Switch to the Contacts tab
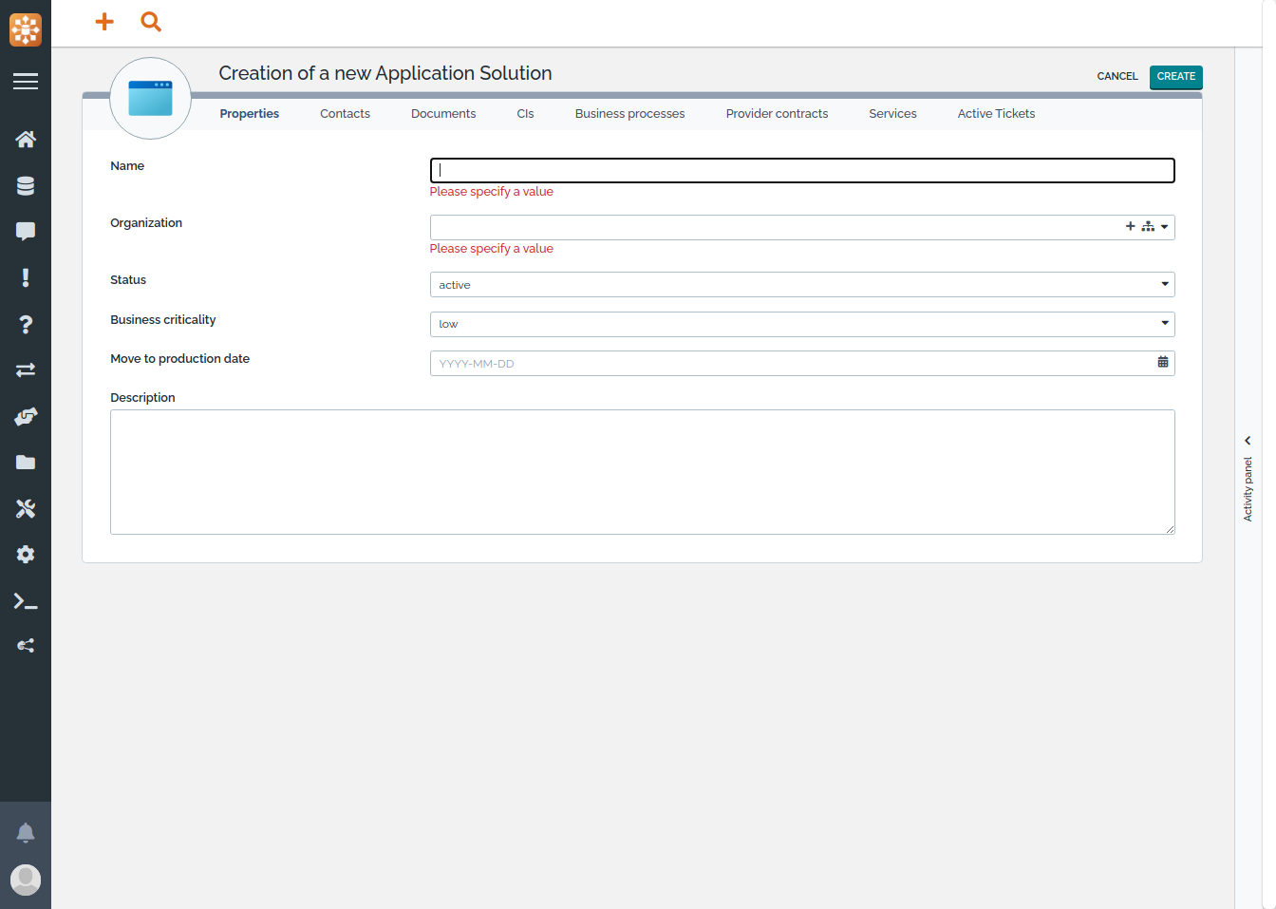 [x=345, y=114]
